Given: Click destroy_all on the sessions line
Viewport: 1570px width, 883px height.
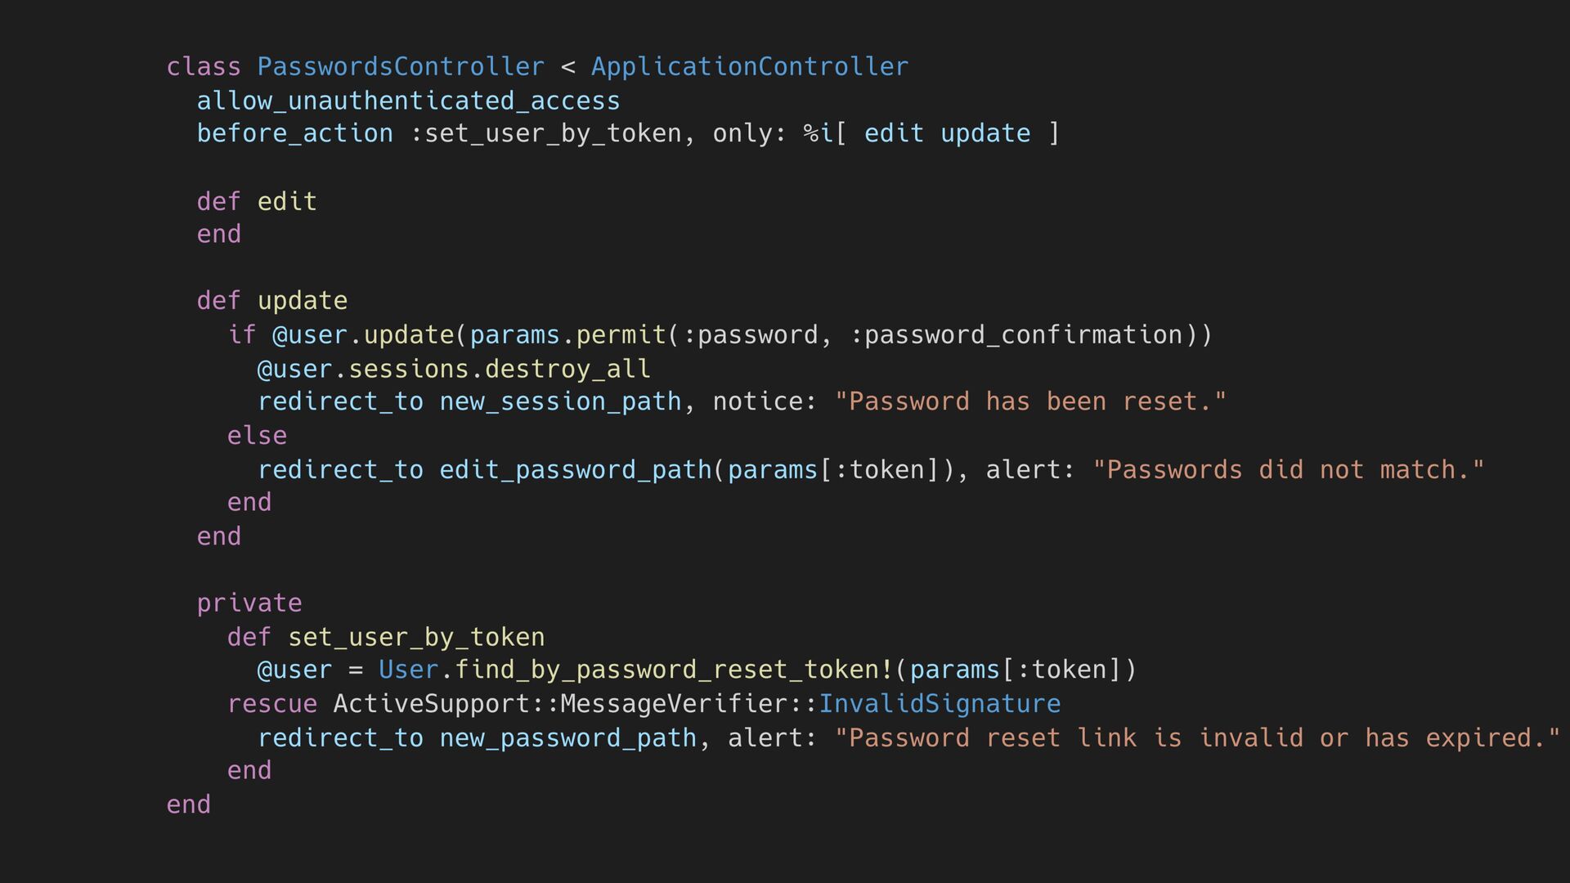Looking at the screenshot, I should (567, 369).
